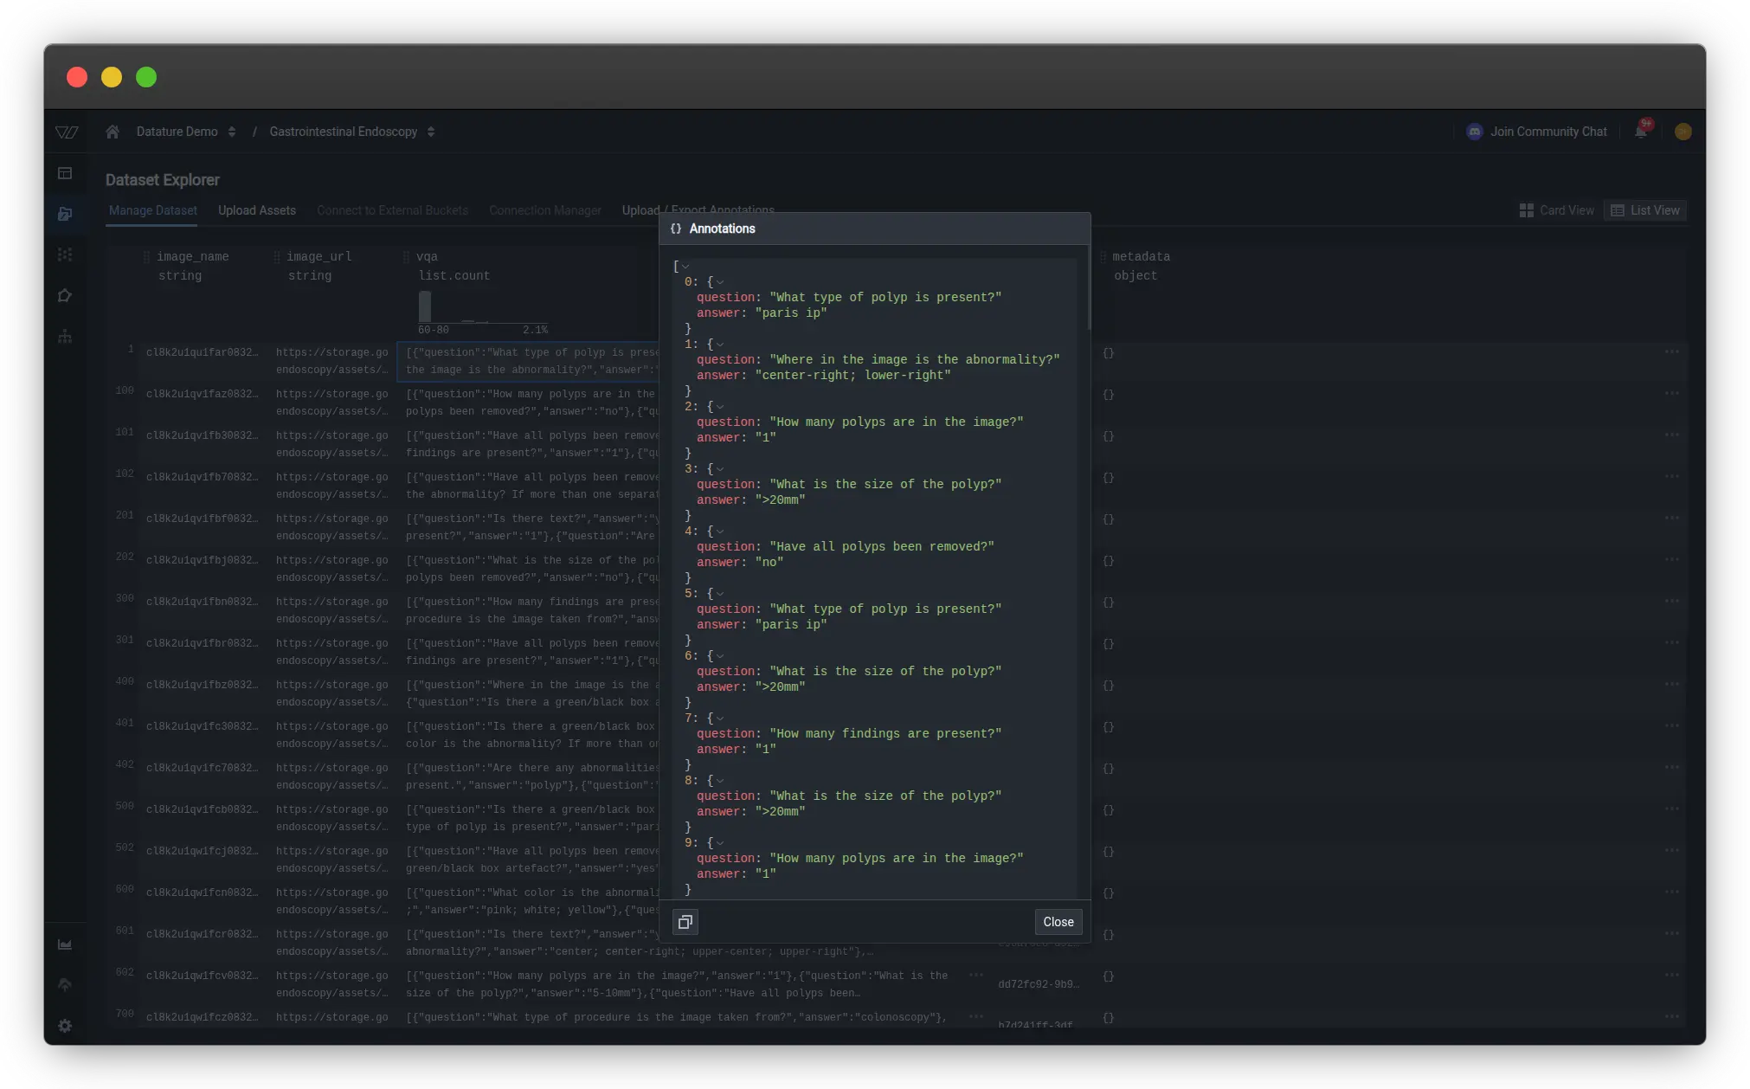The height and width of the screenshot is (1089, 1750).
Task: Open the workflow hierarchy icon in the sidebar
Action: (65, 337)
